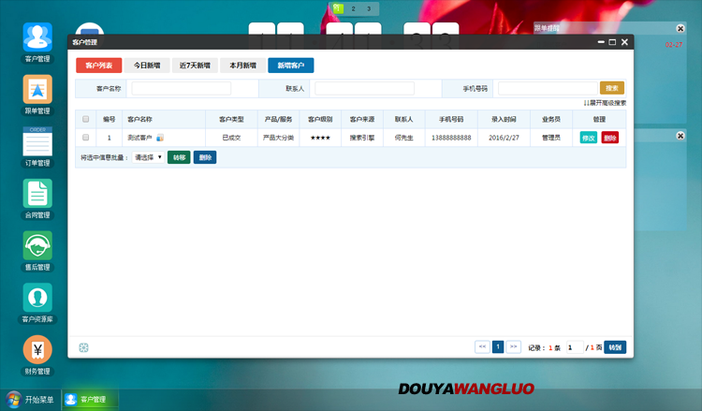Click the green 转移 batch button

click(x=179, y=157)
